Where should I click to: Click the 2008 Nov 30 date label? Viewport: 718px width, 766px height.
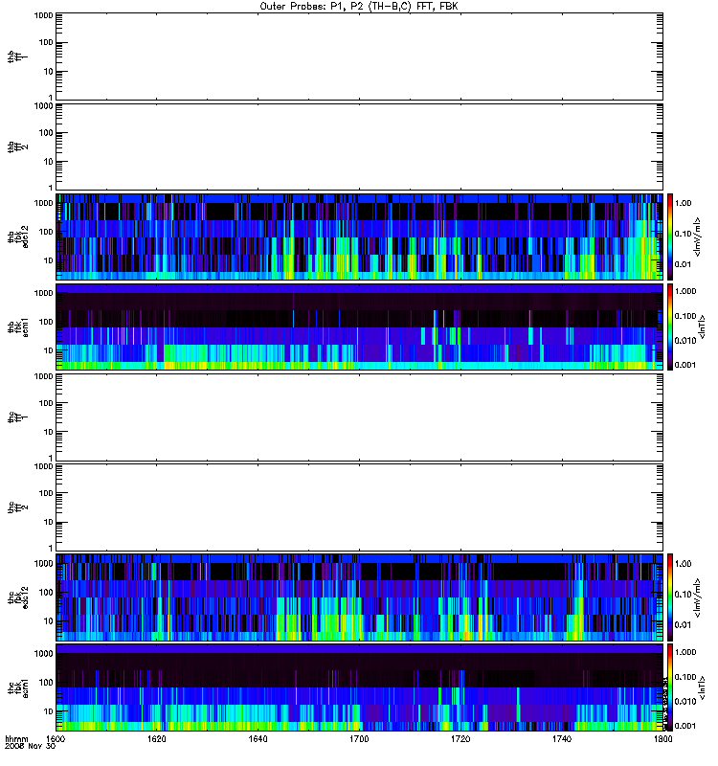(30, 747)
